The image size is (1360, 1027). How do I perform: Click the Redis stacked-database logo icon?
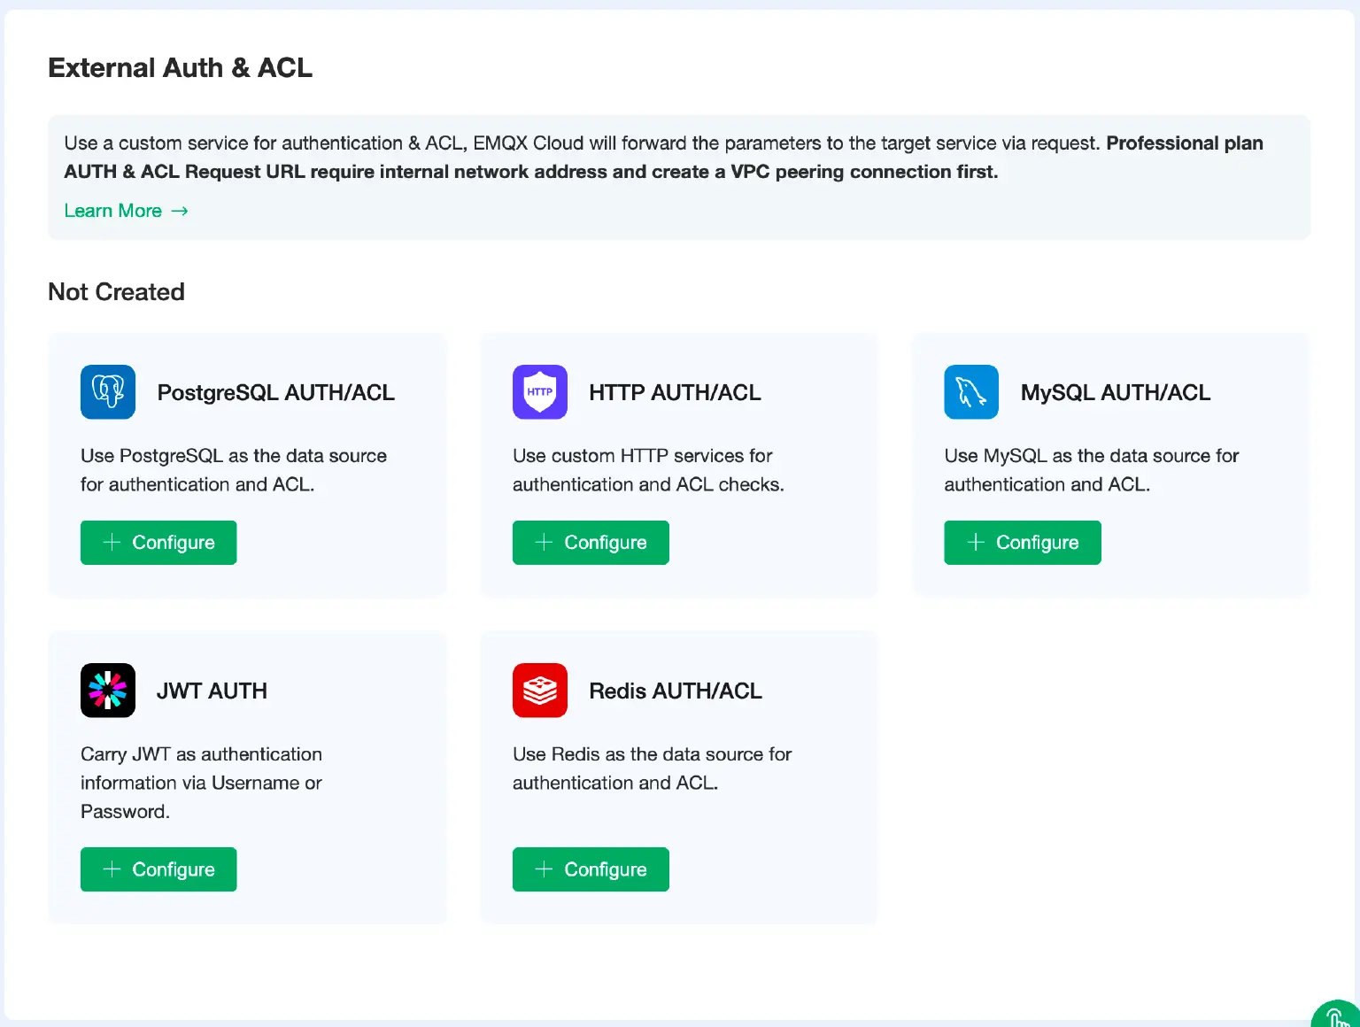(539, 691)
